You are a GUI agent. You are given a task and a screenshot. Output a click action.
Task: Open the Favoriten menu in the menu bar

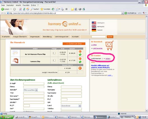coord(26,5)
